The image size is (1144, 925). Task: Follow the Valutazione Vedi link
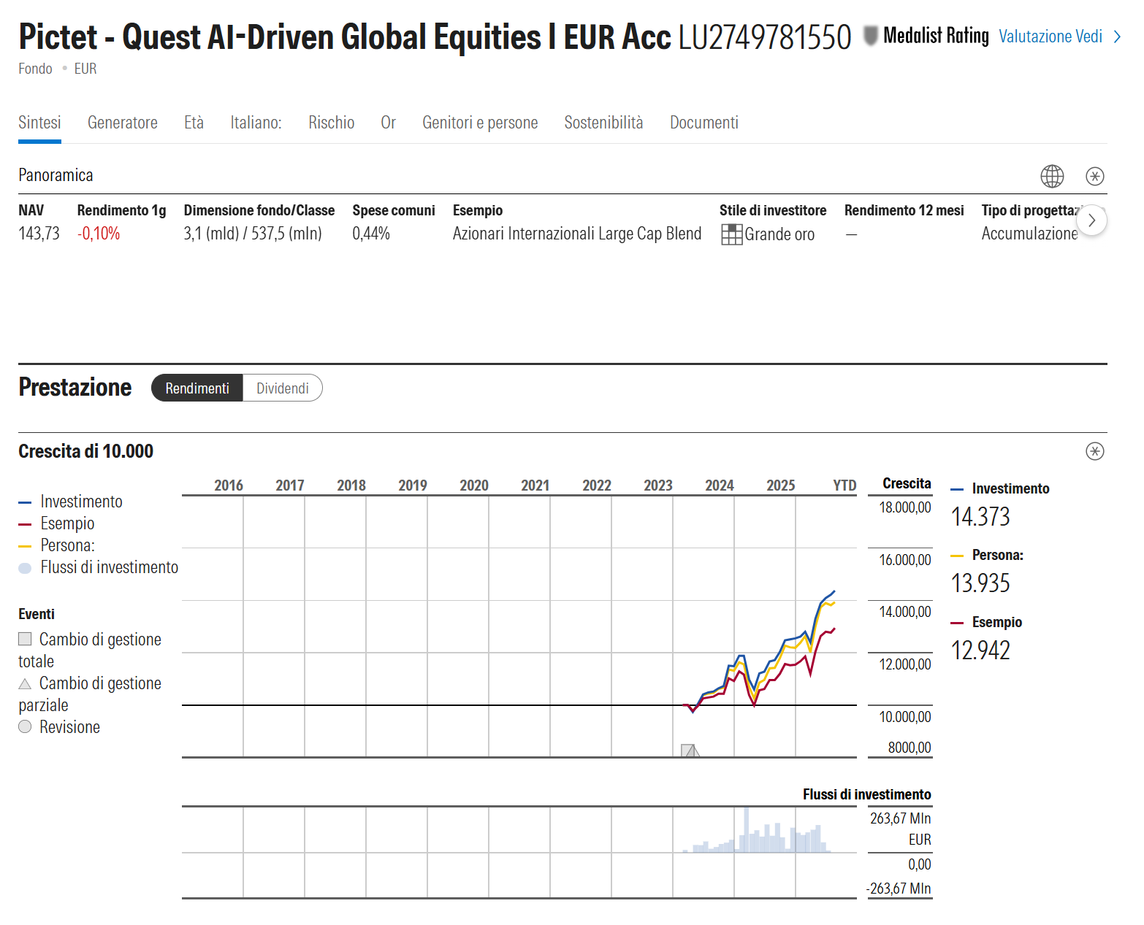(x=1050, y=37)
